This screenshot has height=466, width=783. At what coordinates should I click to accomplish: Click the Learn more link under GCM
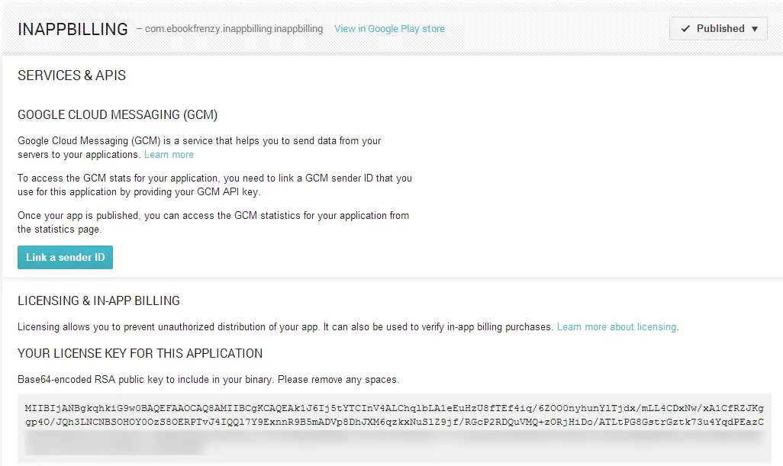pos(169,154)
